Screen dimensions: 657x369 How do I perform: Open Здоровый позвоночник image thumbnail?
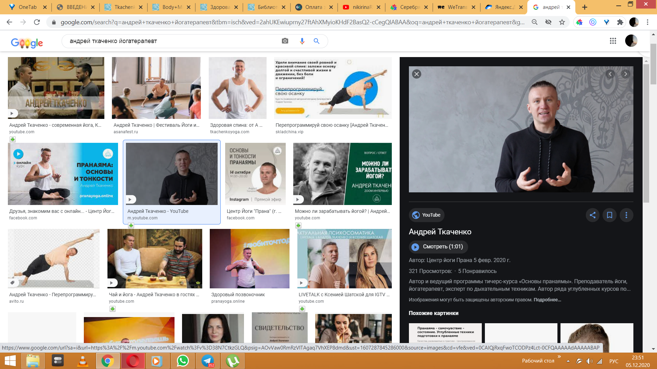(249, 259)
